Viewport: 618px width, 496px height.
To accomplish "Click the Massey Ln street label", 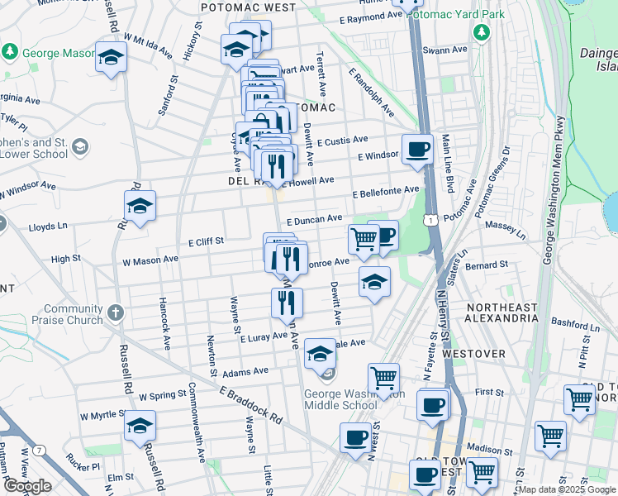I will (x=506, y=231).
